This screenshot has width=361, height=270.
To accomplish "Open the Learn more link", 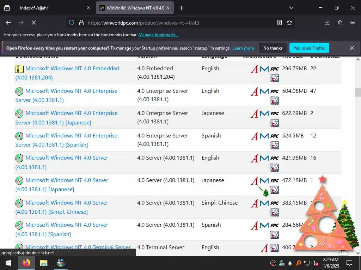I will tap(243, 48).
